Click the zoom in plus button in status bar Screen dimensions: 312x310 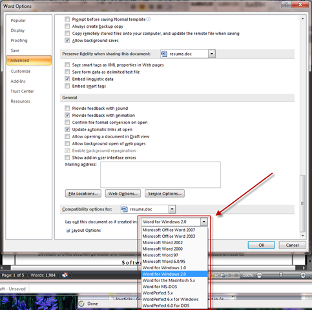tap(303, 275)
